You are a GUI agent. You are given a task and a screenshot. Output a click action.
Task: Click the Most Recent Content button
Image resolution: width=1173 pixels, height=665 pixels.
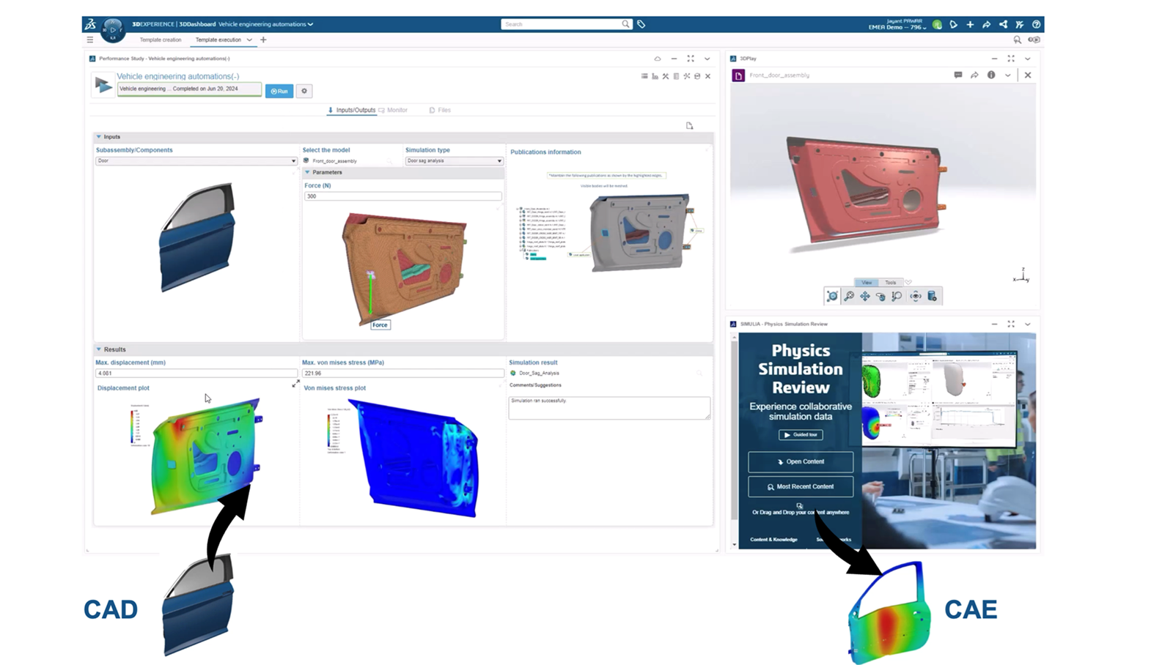[801, 486]
